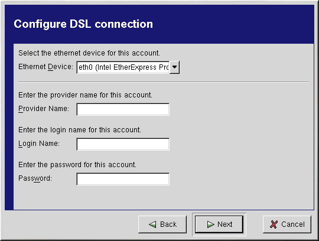Select the eth0 Intel EtherExpress combo box
319x241 pixels.
(x=128, y=67)
